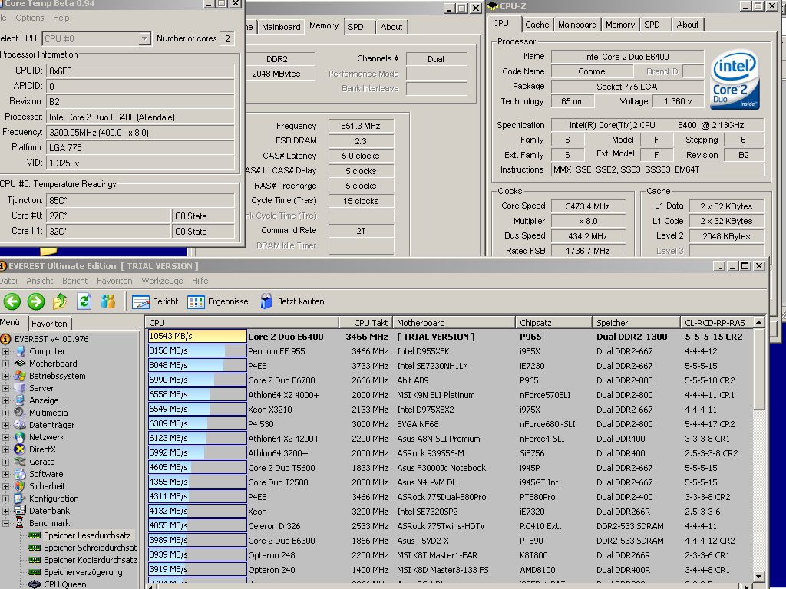Click the up-level arrow icon in EVEREST toolbar

(60, 301)
